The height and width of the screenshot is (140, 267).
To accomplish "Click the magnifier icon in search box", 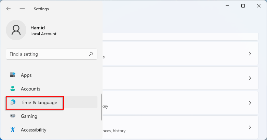I will [x=91, y=54].
